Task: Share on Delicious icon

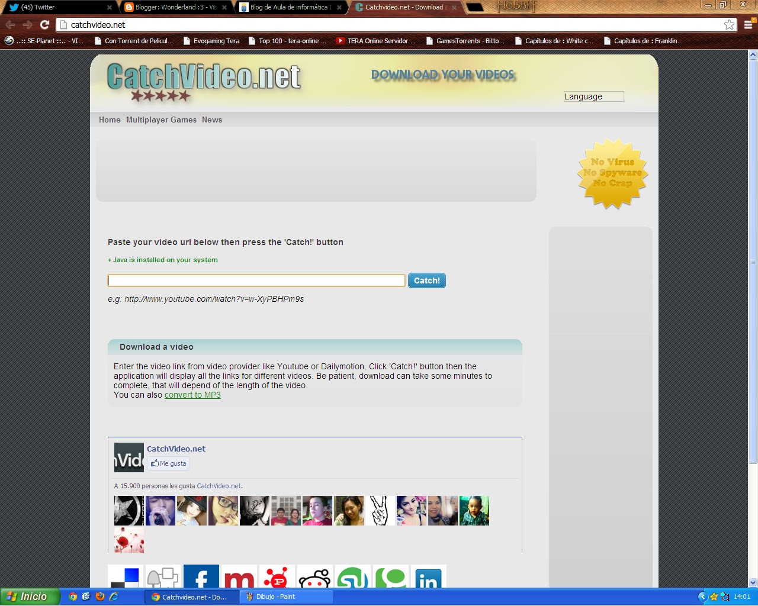Action: tap(126, 576)
